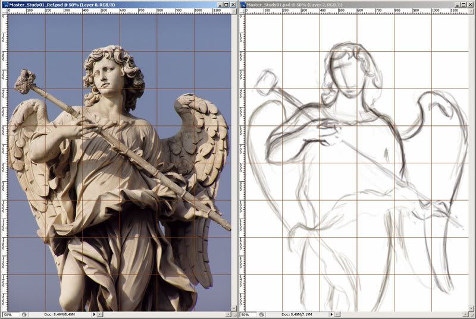Click Version Cue icon in Master_Study01.psd status bar
476x319 pixels.
point(262,315)
